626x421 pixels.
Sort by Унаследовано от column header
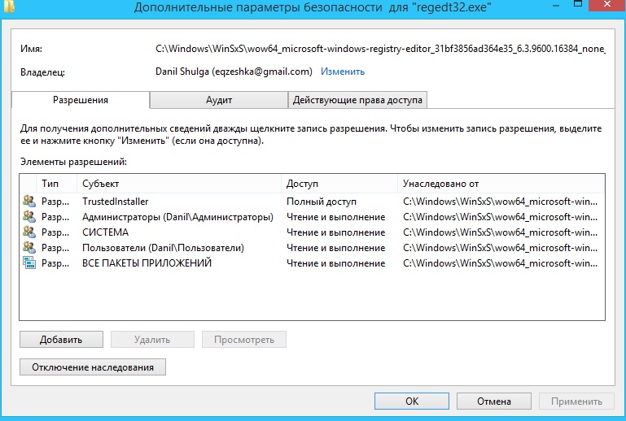click(501, 184)
